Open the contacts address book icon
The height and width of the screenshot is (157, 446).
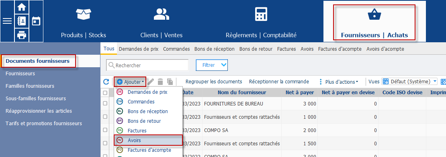pos(22,21)
